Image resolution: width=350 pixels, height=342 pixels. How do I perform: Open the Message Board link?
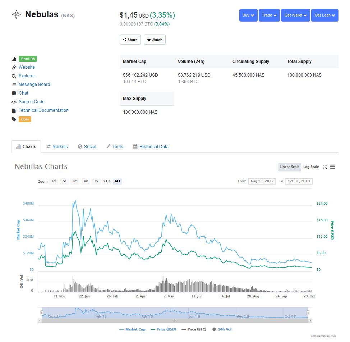point(34,85)
